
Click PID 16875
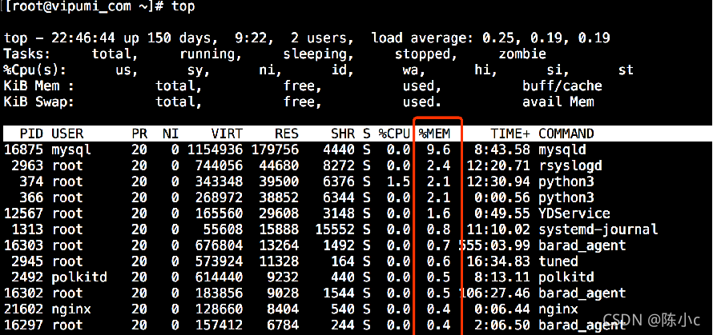click(24, 150)
